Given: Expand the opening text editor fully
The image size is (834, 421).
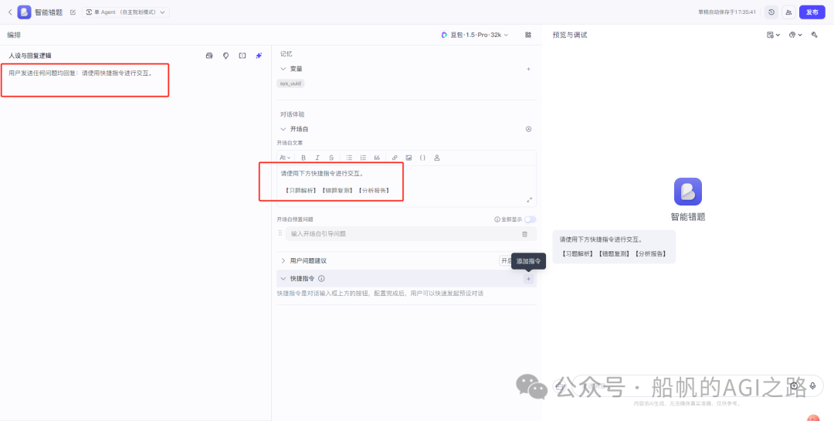Looking at the screenshot, I should (x=529, y=199).
